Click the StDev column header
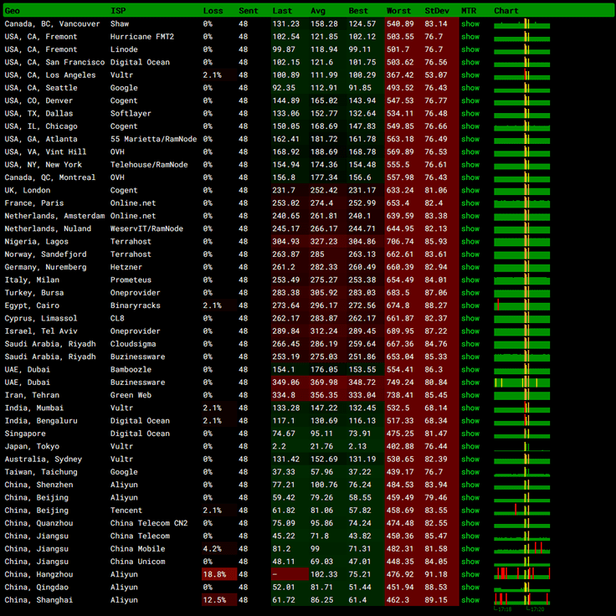616x616 pixels. click(436, 11)
